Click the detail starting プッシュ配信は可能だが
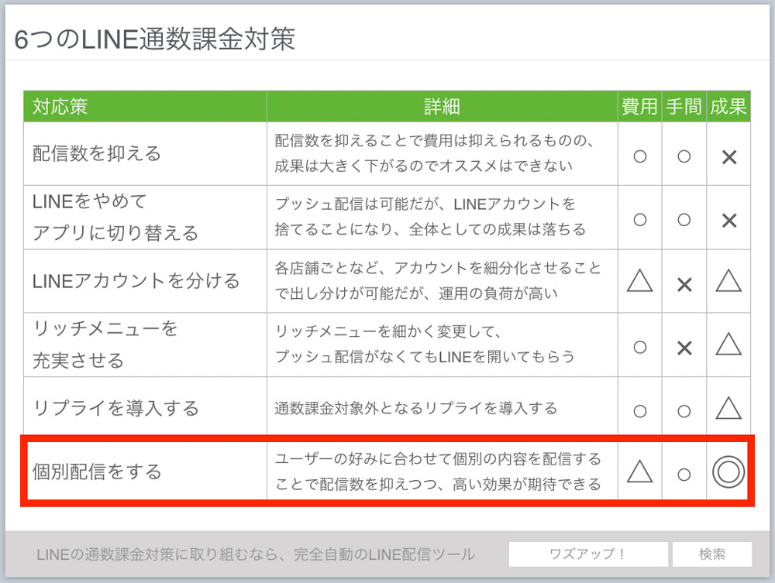The height and width of the screenshot is (583, 775). point(430,217)
